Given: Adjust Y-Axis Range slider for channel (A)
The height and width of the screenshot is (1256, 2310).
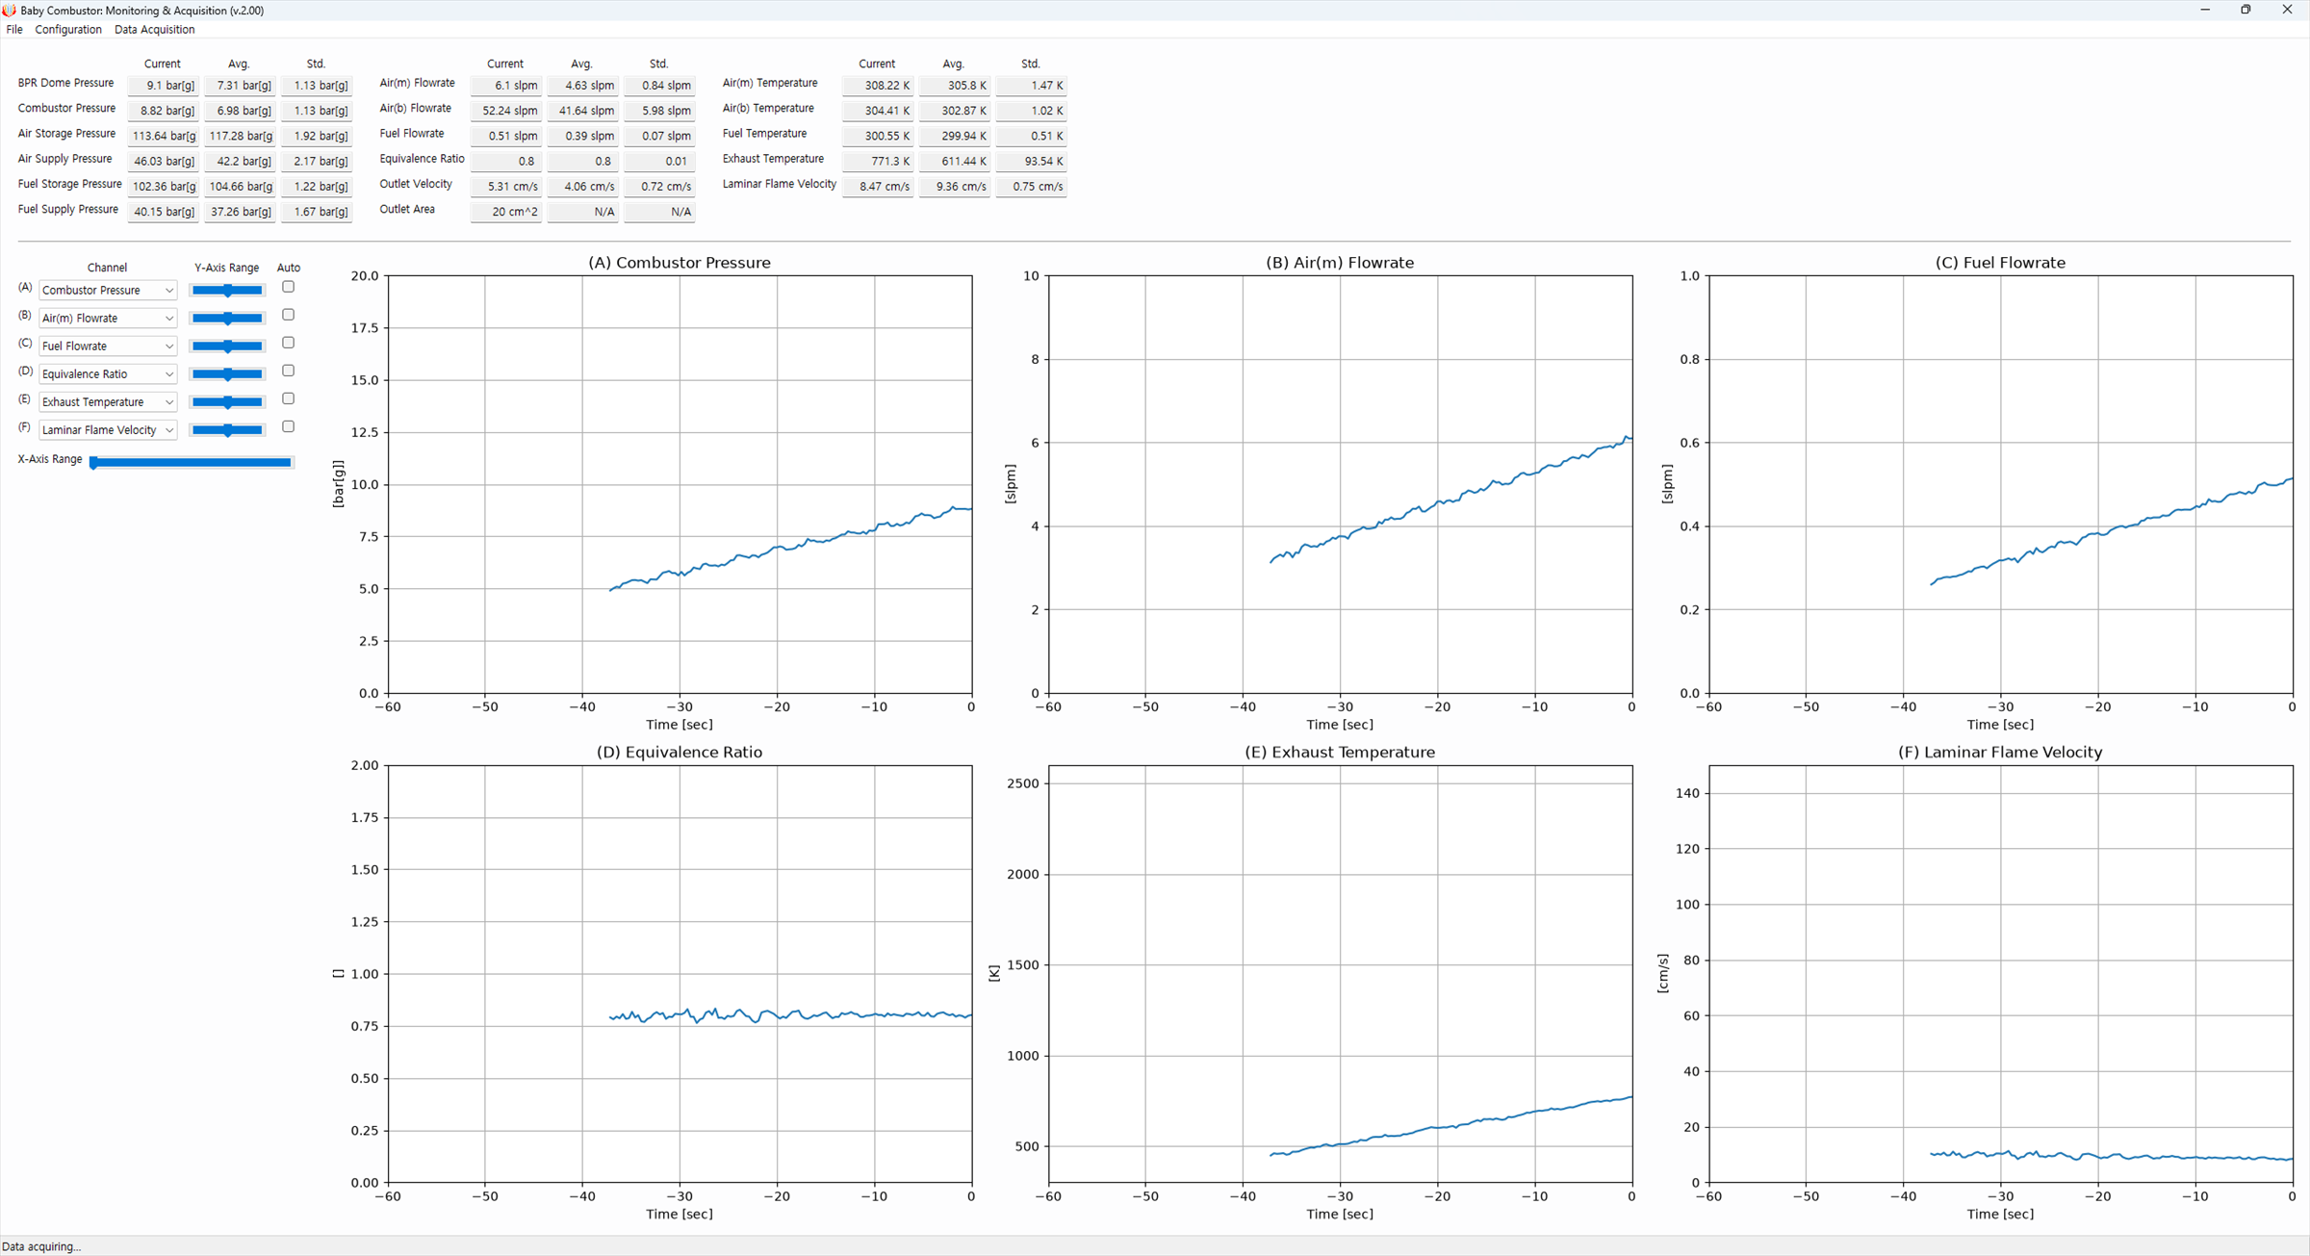Looking at the screenshot, I should point(227,290).
